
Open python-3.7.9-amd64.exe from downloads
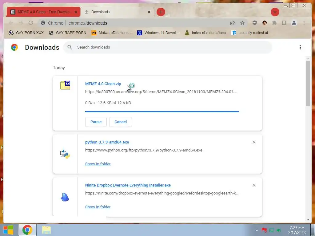107,142
